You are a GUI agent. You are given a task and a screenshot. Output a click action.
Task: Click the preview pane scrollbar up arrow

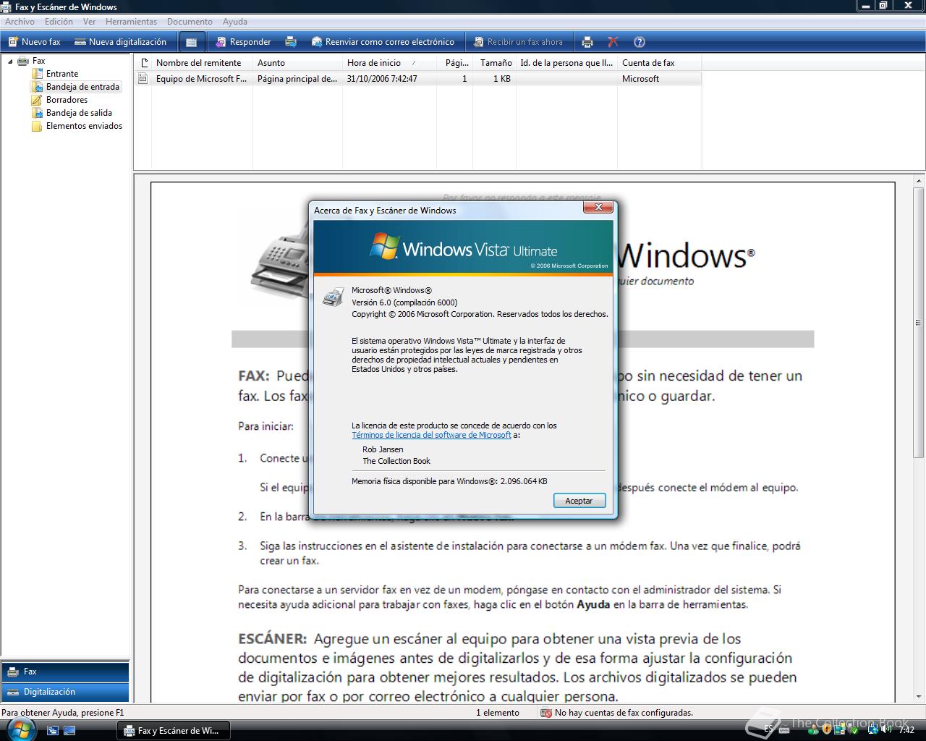point(919,181)
